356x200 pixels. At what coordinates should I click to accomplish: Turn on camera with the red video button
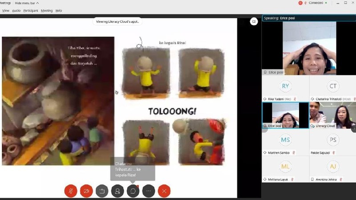coord(86,191)
